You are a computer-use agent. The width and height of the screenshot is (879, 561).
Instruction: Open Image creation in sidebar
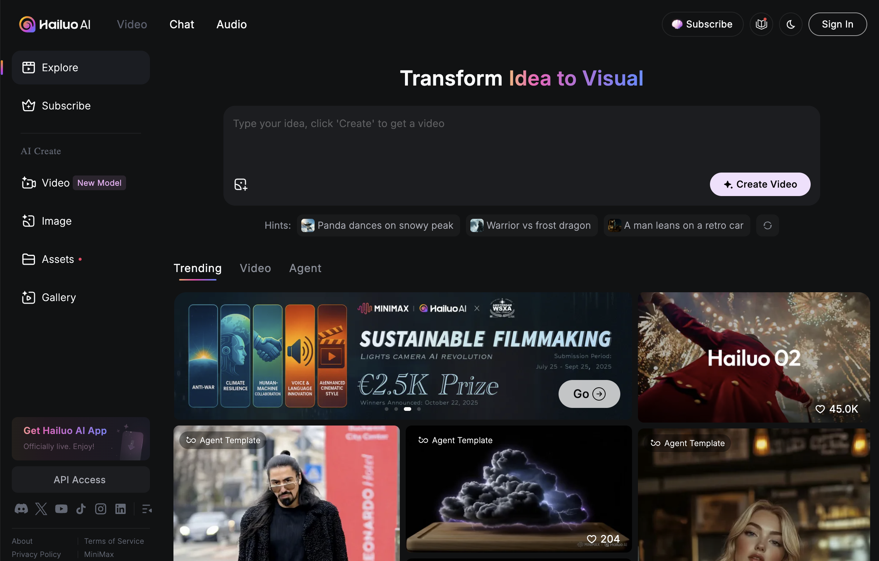coord(81,221)
